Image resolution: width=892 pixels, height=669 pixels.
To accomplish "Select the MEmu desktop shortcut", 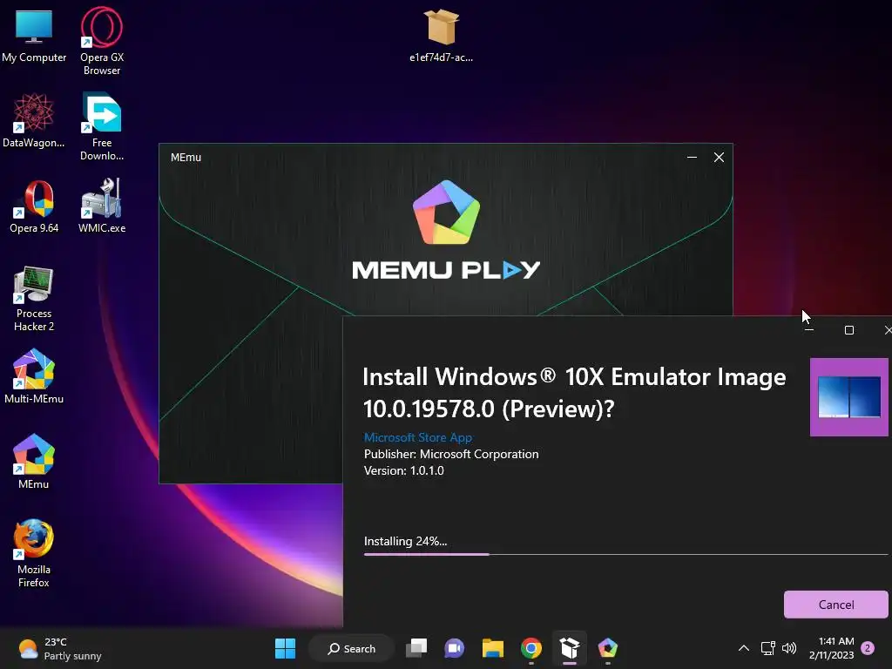I will [x=34, y=462].
